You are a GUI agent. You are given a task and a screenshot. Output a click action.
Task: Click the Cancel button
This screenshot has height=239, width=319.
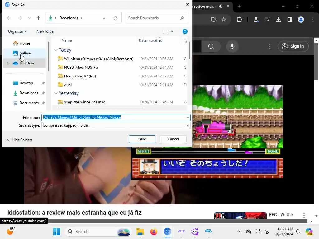pos(173,139)
